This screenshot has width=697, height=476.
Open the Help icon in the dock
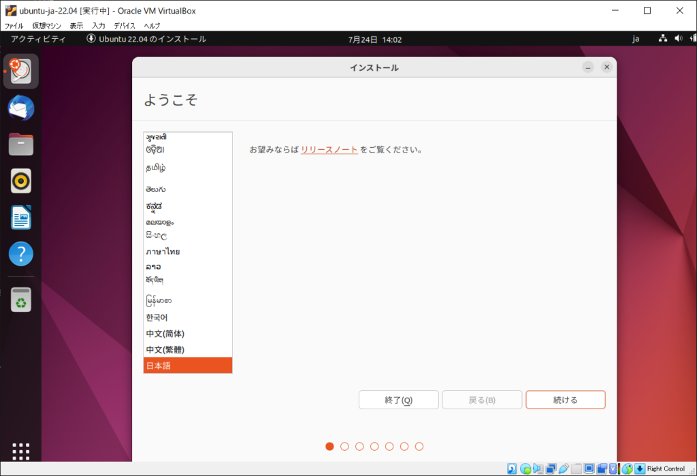click(21, 254)
